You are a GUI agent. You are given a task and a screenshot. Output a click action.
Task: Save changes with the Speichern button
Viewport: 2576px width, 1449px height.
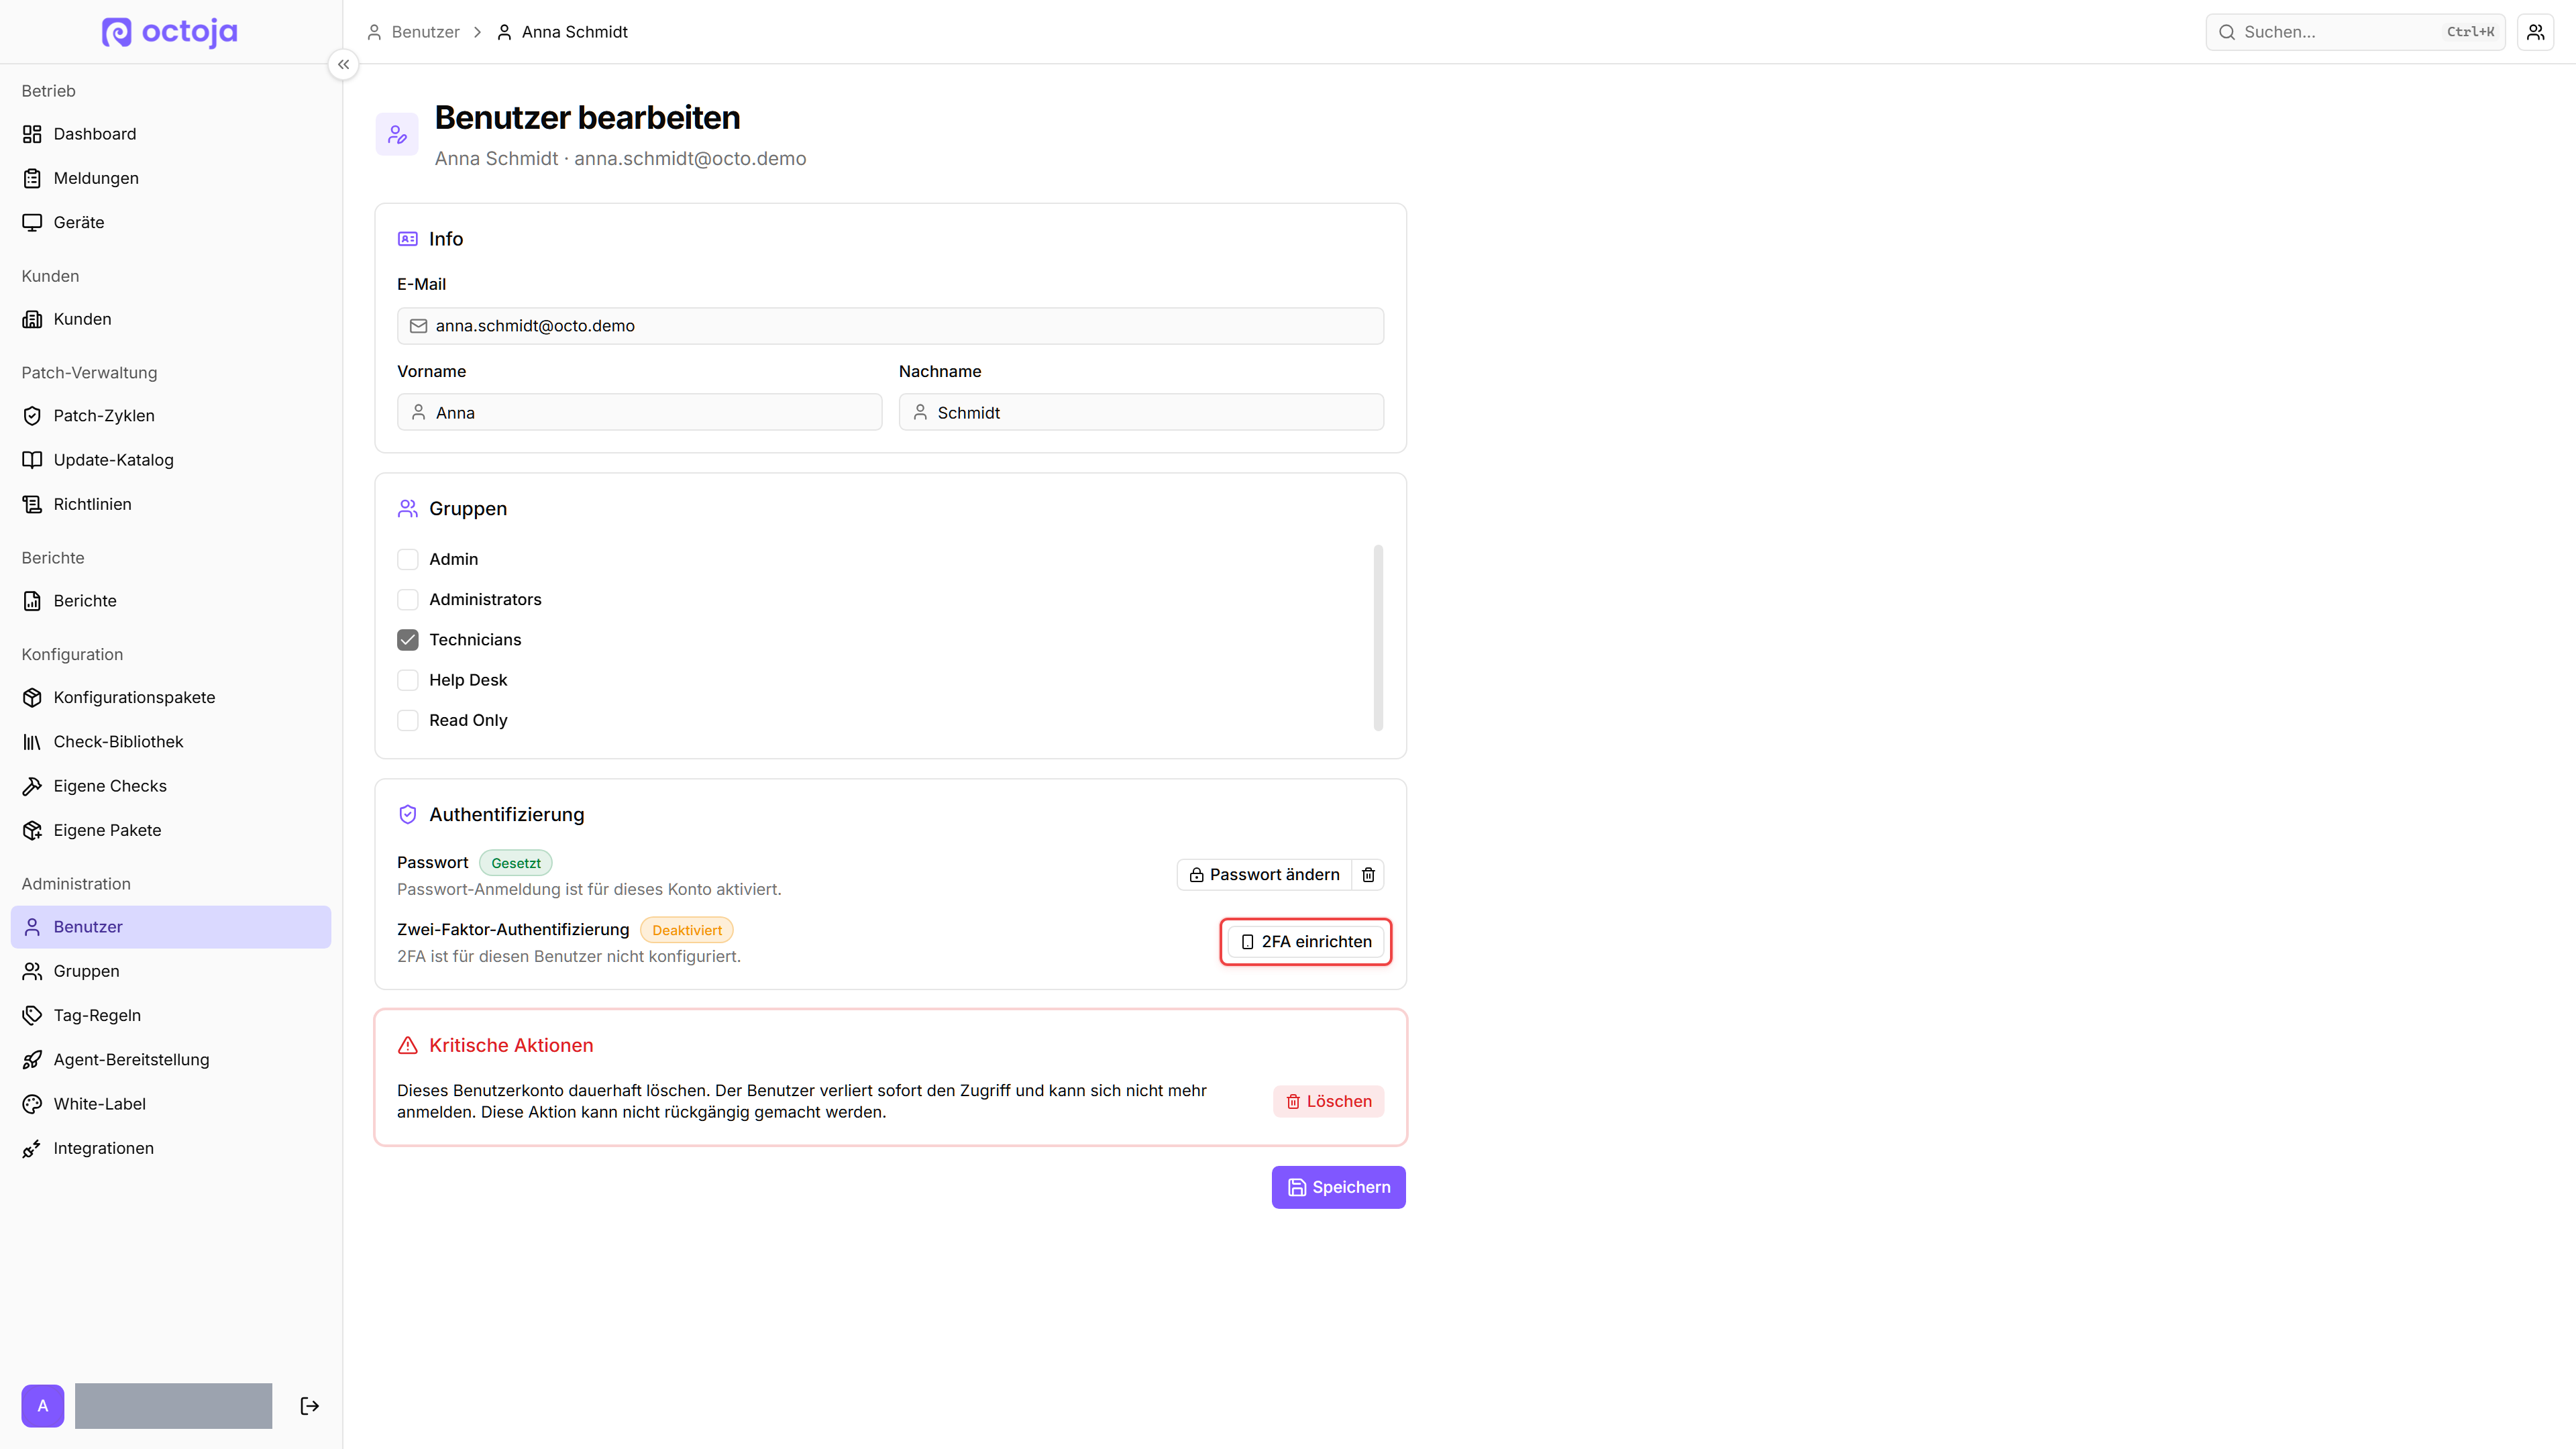[1338, 1187]
